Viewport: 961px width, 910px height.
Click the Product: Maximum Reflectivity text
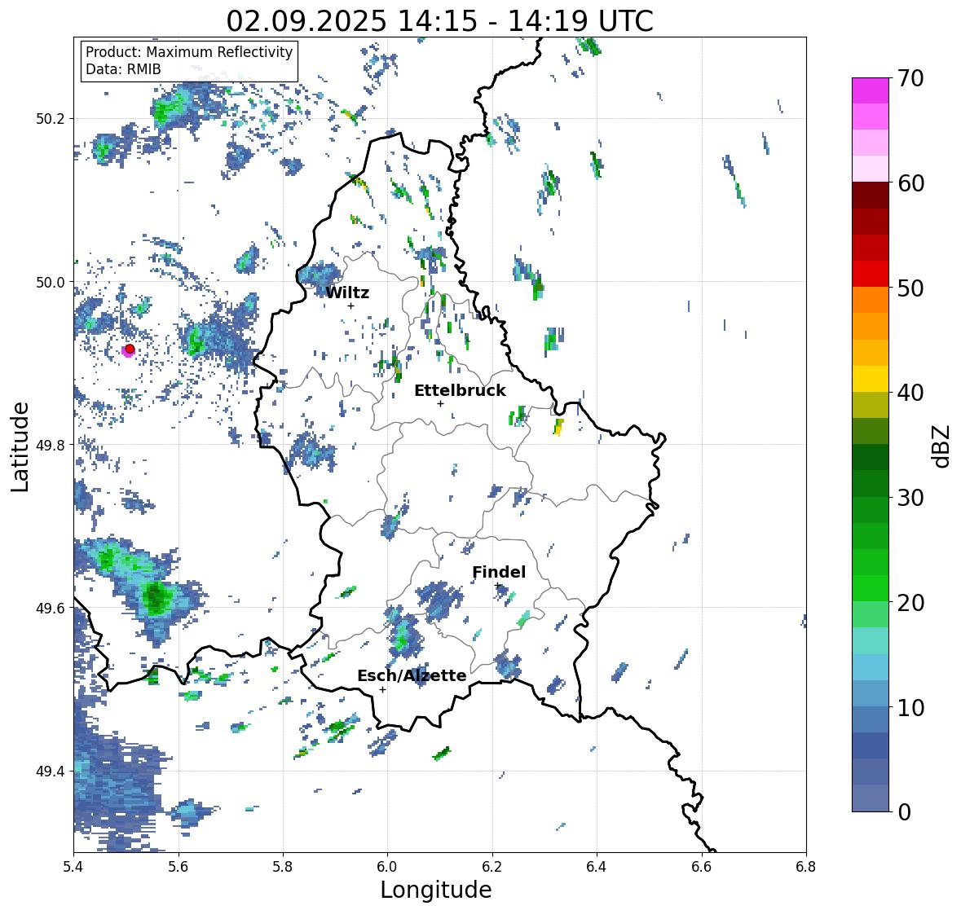189,52
